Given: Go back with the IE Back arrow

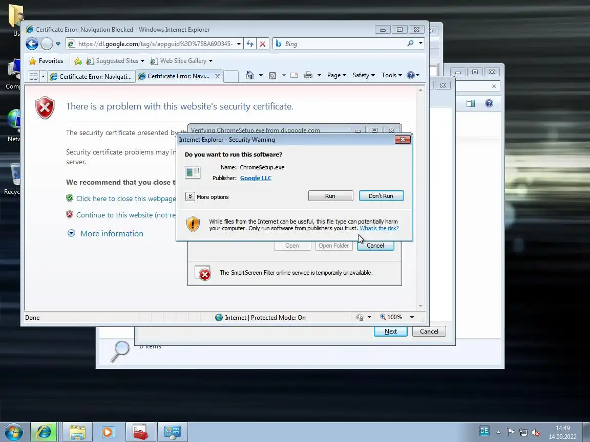Looking at the screenshot, I should tap(32, 44).
